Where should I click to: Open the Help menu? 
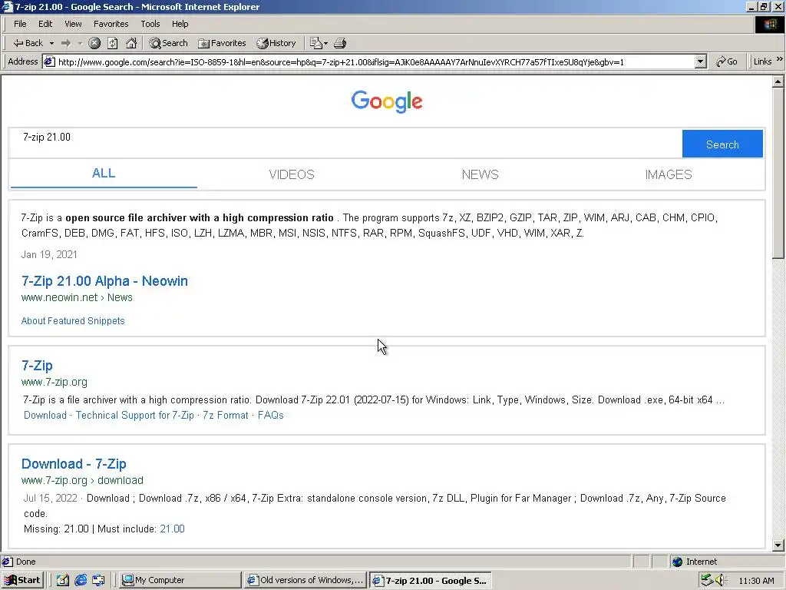coord(180,24)
